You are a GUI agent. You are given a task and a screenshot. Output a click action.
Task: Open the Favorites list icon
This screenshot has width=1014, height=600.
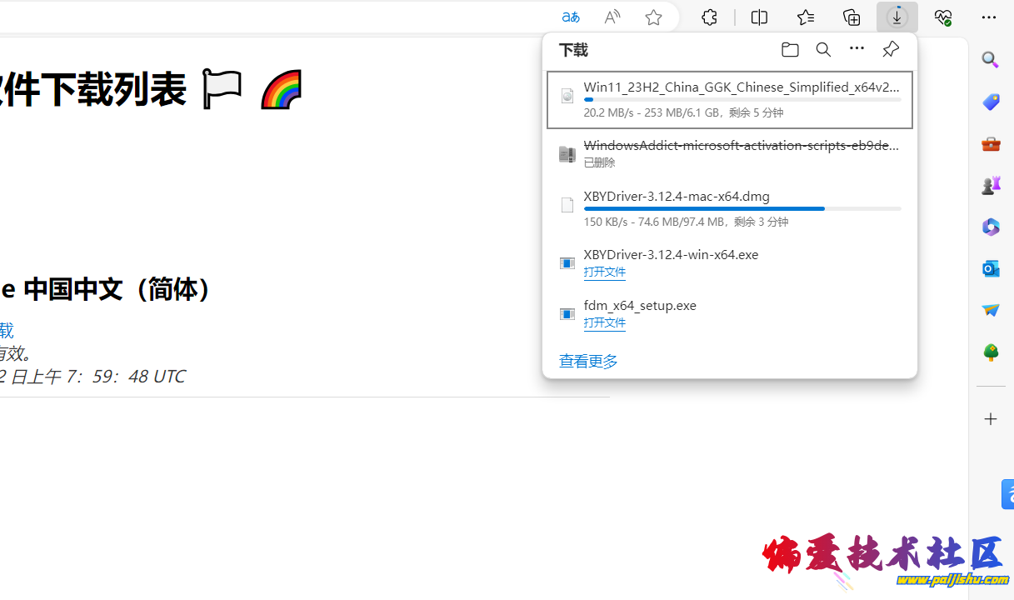coord(806,17)
